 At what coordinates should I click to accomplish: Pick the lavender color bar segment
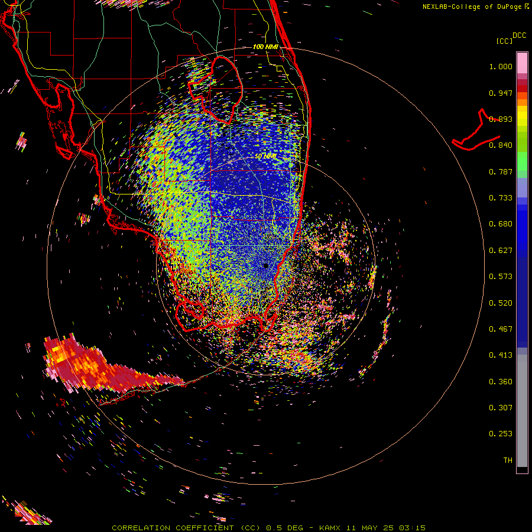tap(522, 187)
